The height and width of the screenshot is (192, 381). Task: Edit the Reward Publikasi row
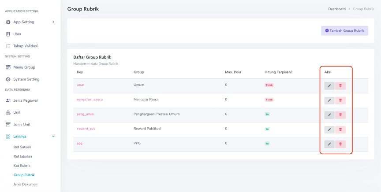pos(329,129)
